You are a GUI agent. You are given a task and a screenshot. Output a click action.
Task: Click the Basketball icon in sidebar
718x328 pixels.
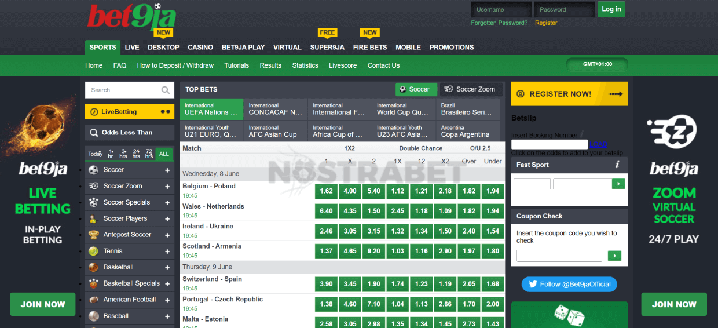pos(93,267)
